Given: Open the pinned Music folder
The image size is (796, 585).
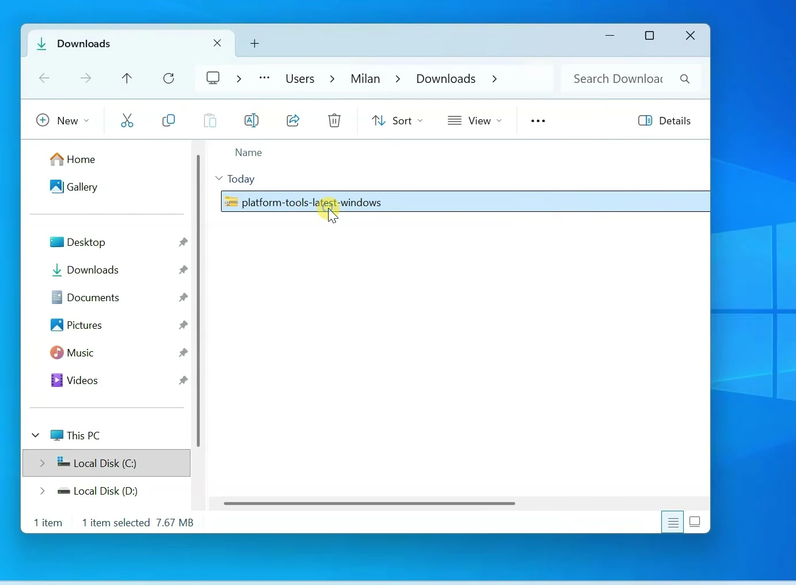Looking at the screenshot, I should pos(72,353).
